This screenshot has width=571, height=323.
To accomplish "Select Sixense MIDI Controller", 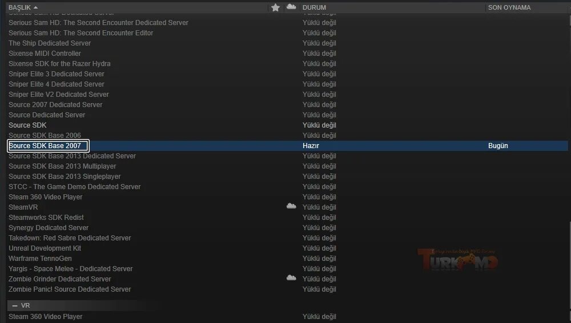I will click(45, 54).
